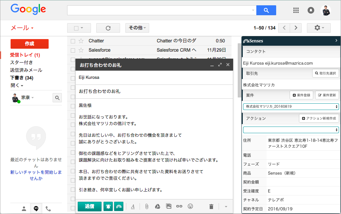Click the green Senses logo button in compose toolbar

[119, 206]
